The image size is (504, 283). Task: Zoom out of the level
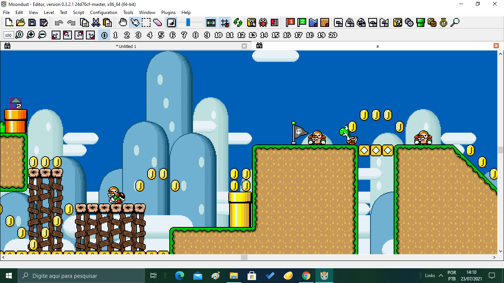click(42, 35)
